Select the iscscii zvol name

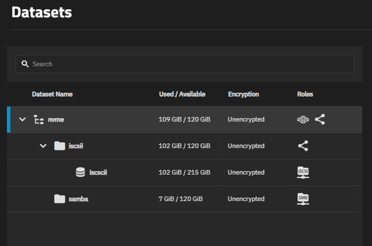point(98,172)
